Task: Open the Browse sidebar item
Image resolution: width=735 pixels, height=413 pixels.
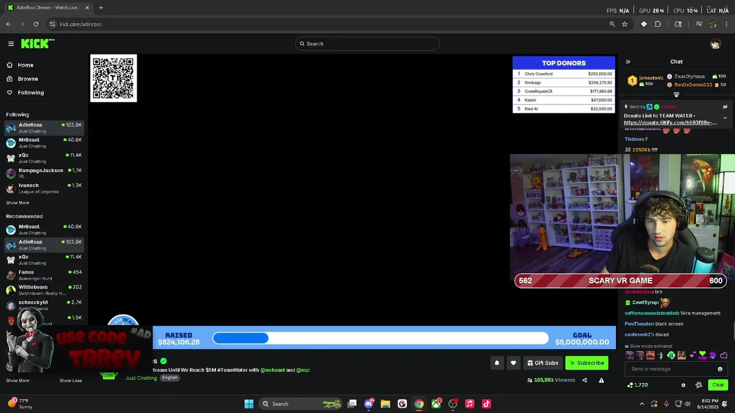Action: point(22,79)
